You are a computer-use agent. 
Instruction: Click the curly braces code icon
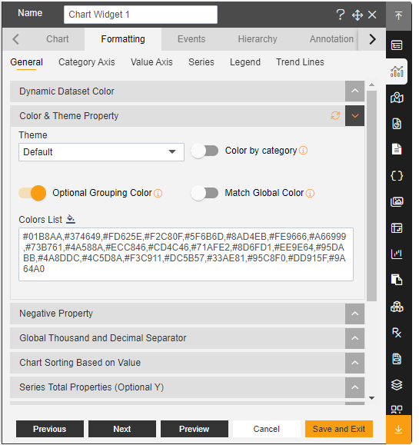(x=397, y=176)
